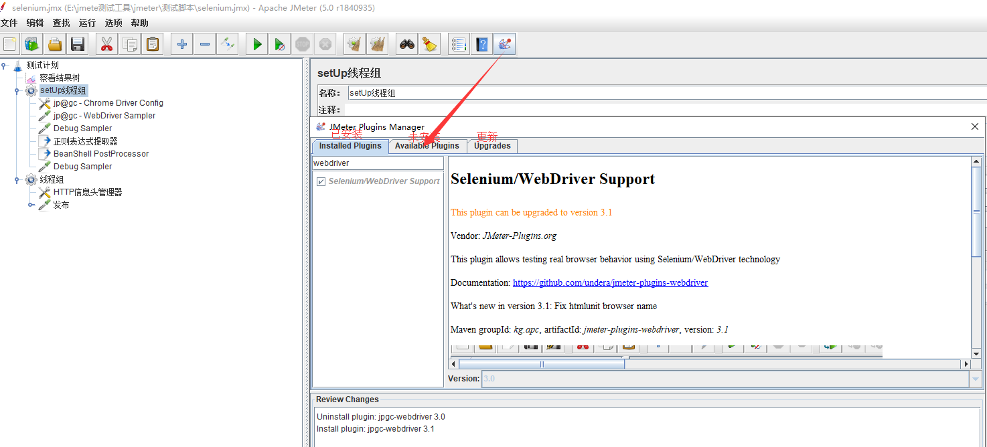The image size is (987, 447).
Task: Save the test plan with floppy icon
Action: [78, 45]
